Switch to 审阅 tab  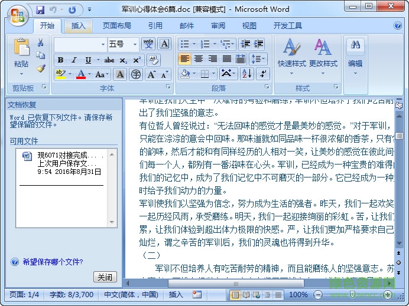(218, 26)
